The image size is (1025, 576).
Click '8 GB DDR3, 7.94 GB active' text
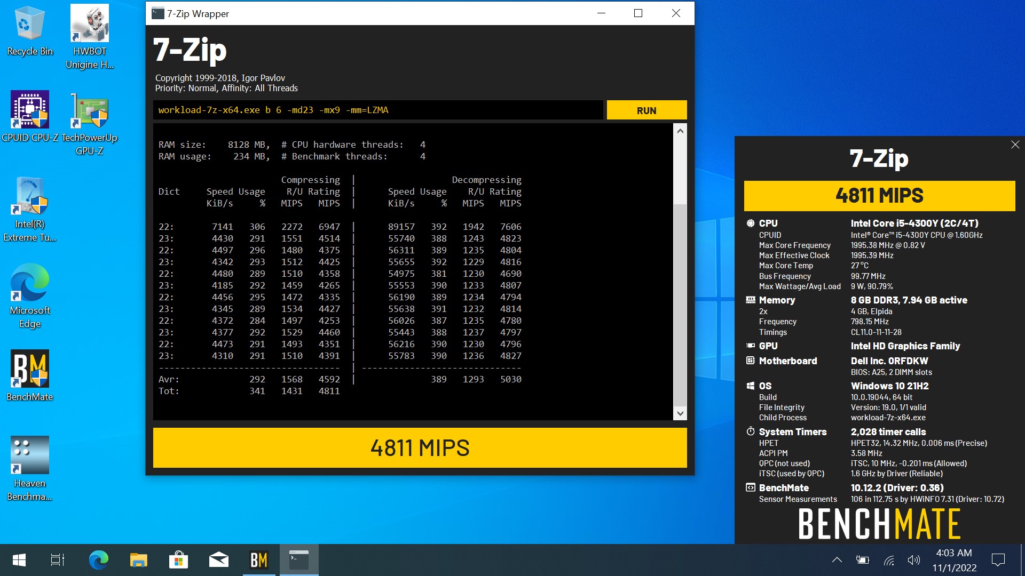909,300
